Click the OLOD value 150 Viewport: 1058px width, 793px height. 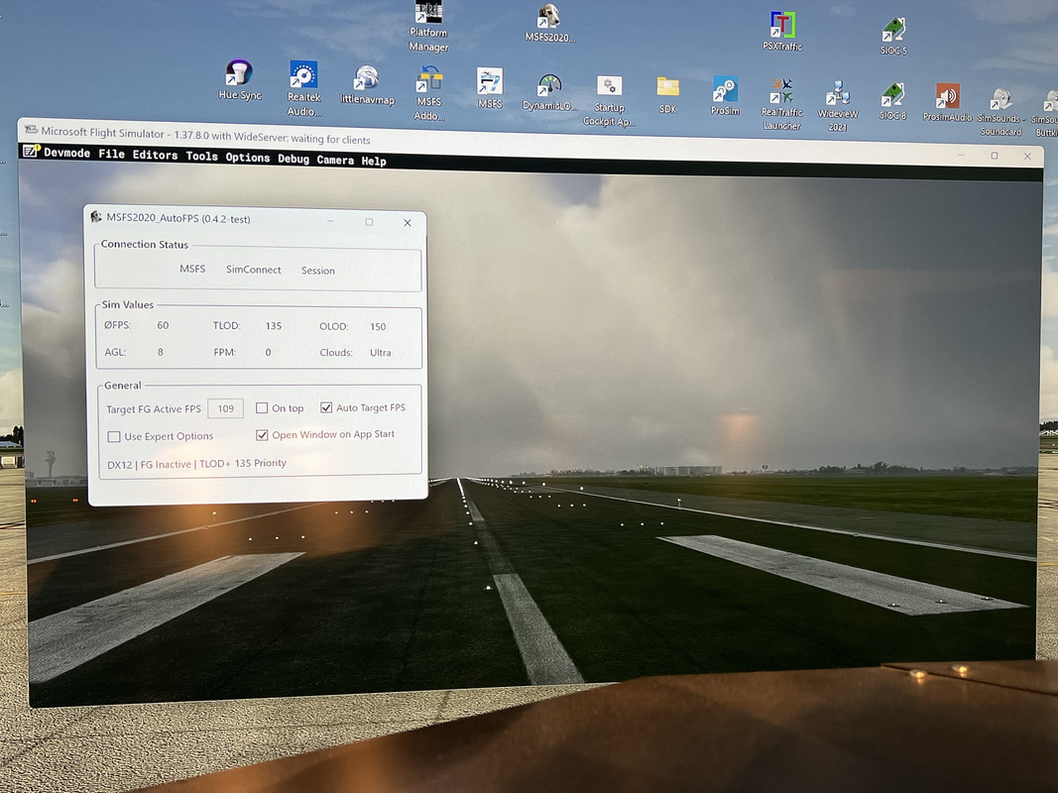tap(378, 326)
